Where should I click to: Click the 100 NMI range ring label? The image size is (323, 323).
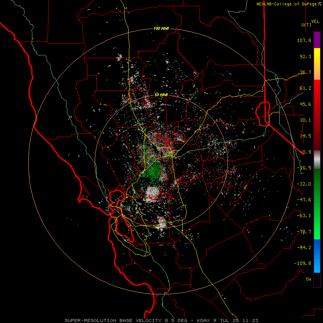pyautogui.click(x=161, y=28)
